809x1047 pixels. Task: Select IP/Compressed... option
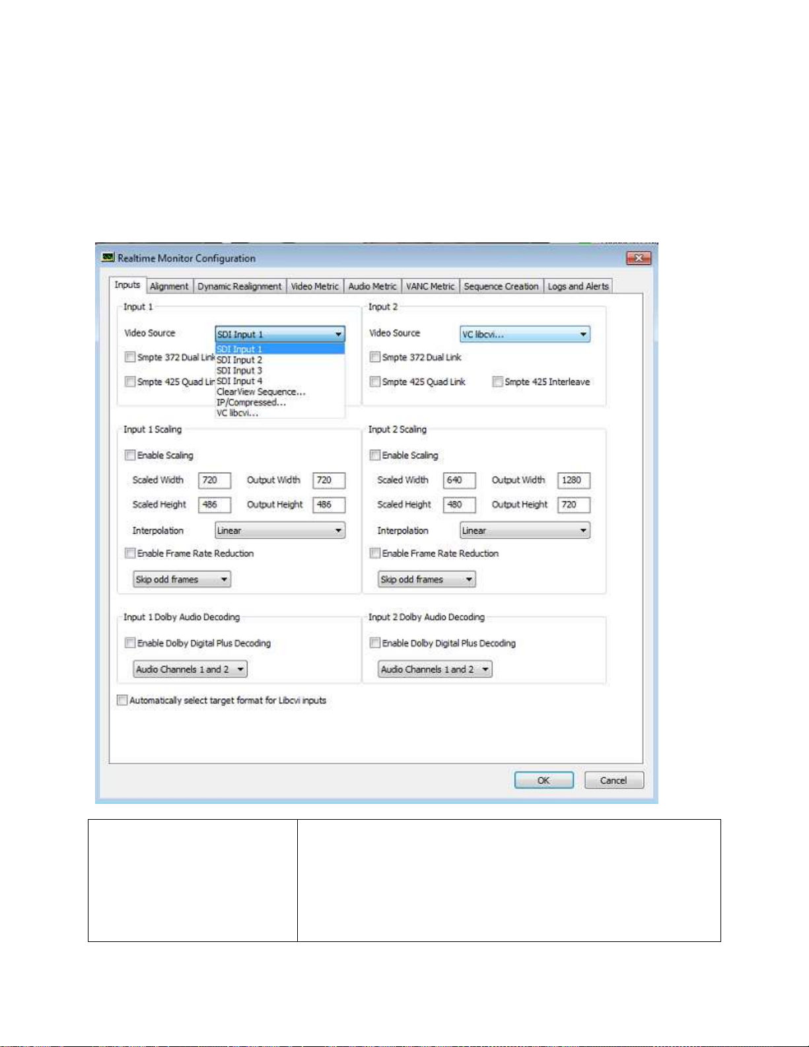[x=280, y=402]
